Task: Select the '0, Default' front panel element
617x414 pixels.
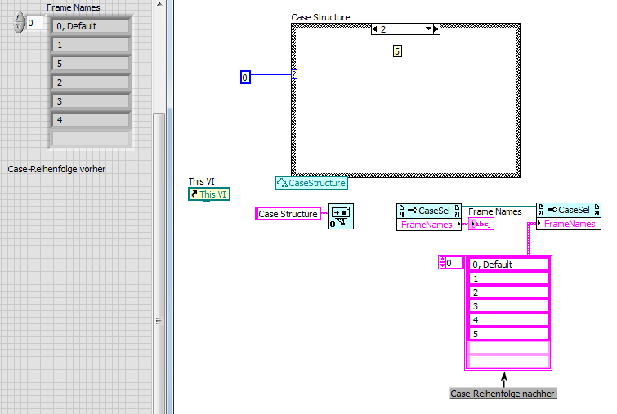Action: [91, 26]
